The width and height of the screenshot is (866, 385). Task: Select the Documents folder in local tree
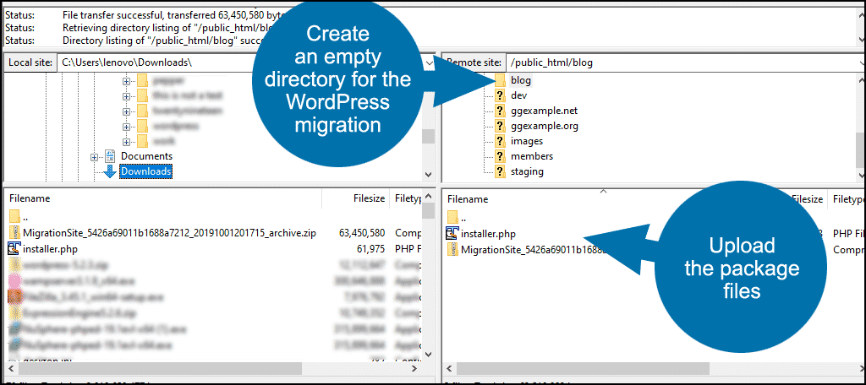click(x=146, y=156)
